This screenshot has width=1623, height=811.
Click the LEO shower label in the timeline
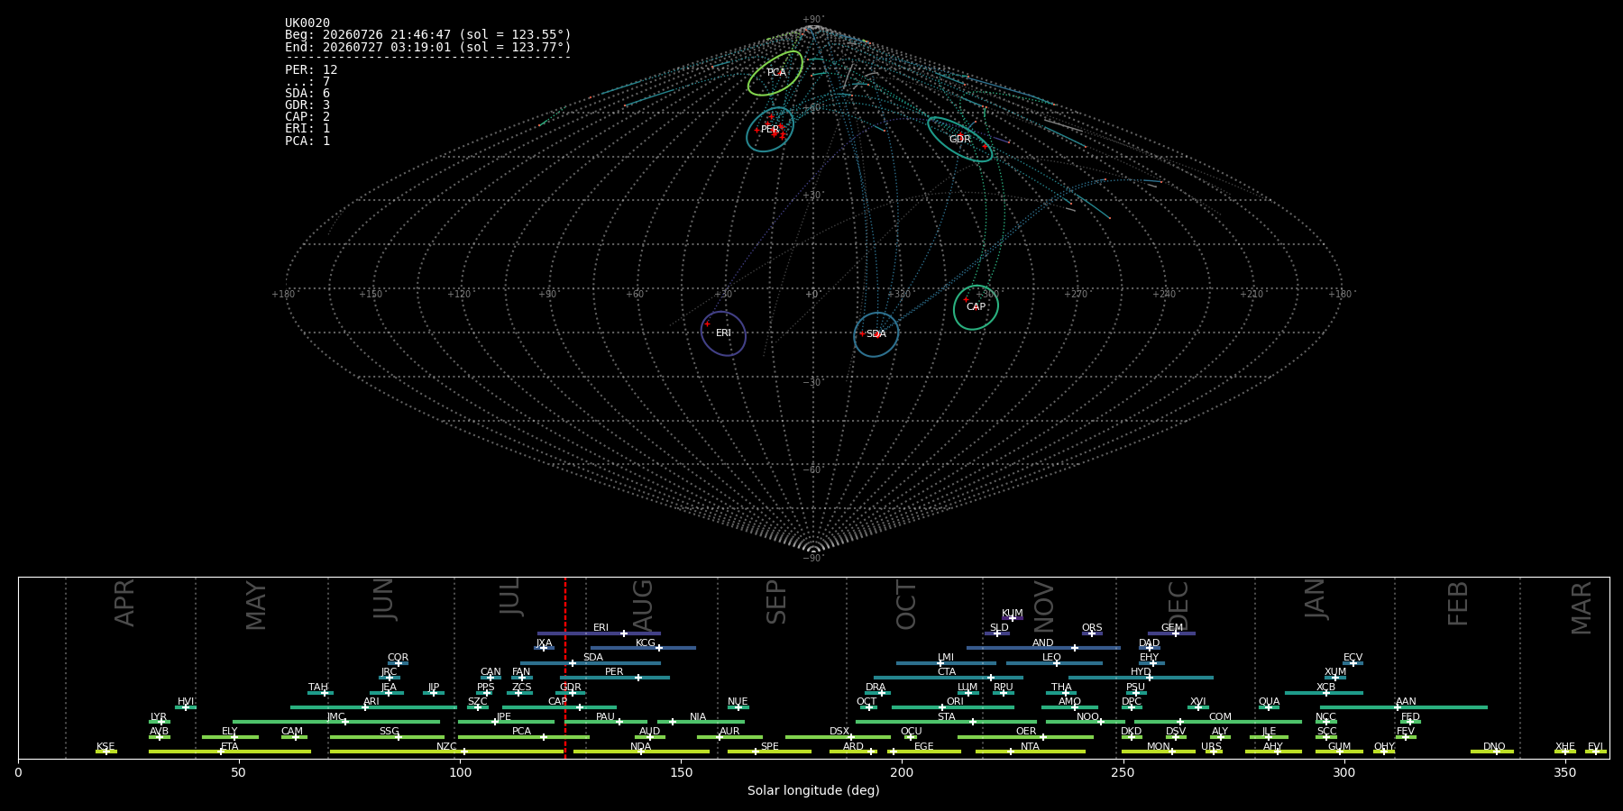click(1051, 658)
